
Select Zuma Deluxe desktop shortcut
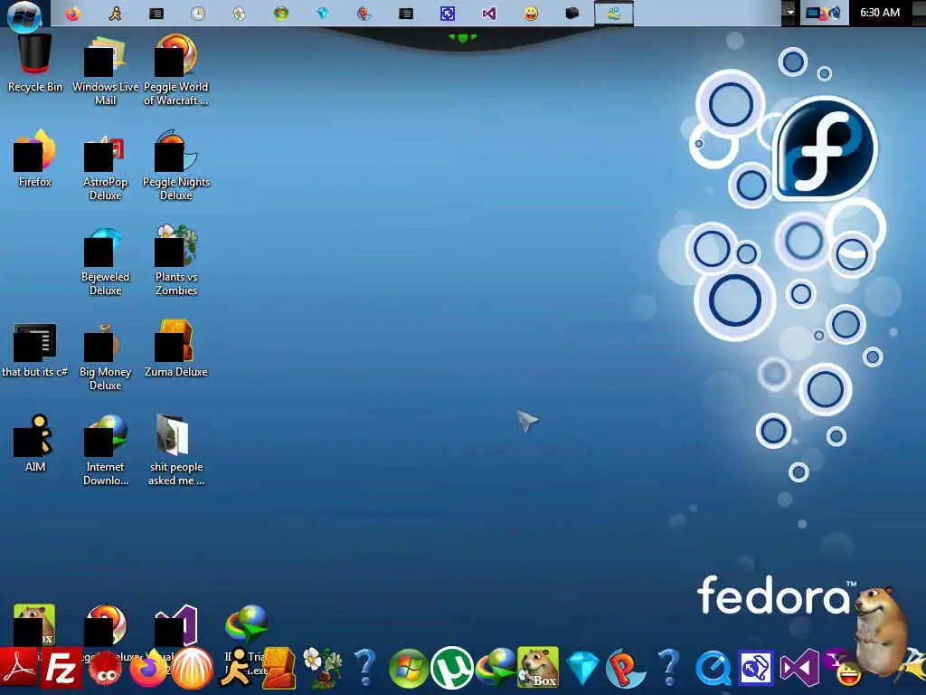pos(176,348)
